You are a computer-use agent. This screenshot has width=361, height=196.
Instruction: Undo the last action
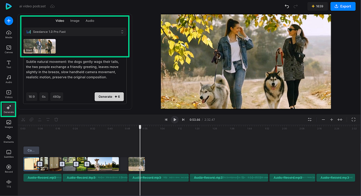tap(287, 6)
